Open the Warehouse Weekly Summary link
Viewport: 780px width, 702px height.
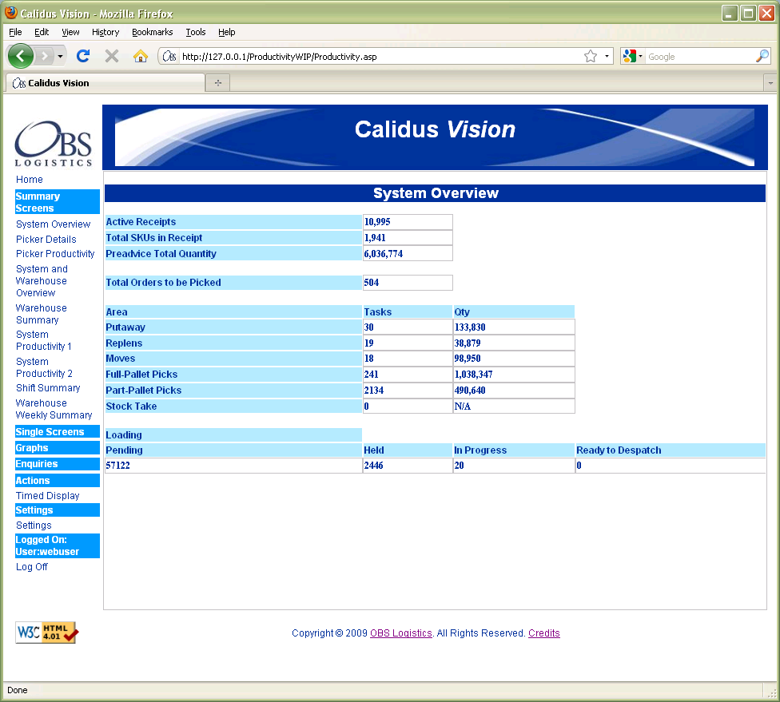(x=54, y=409)
